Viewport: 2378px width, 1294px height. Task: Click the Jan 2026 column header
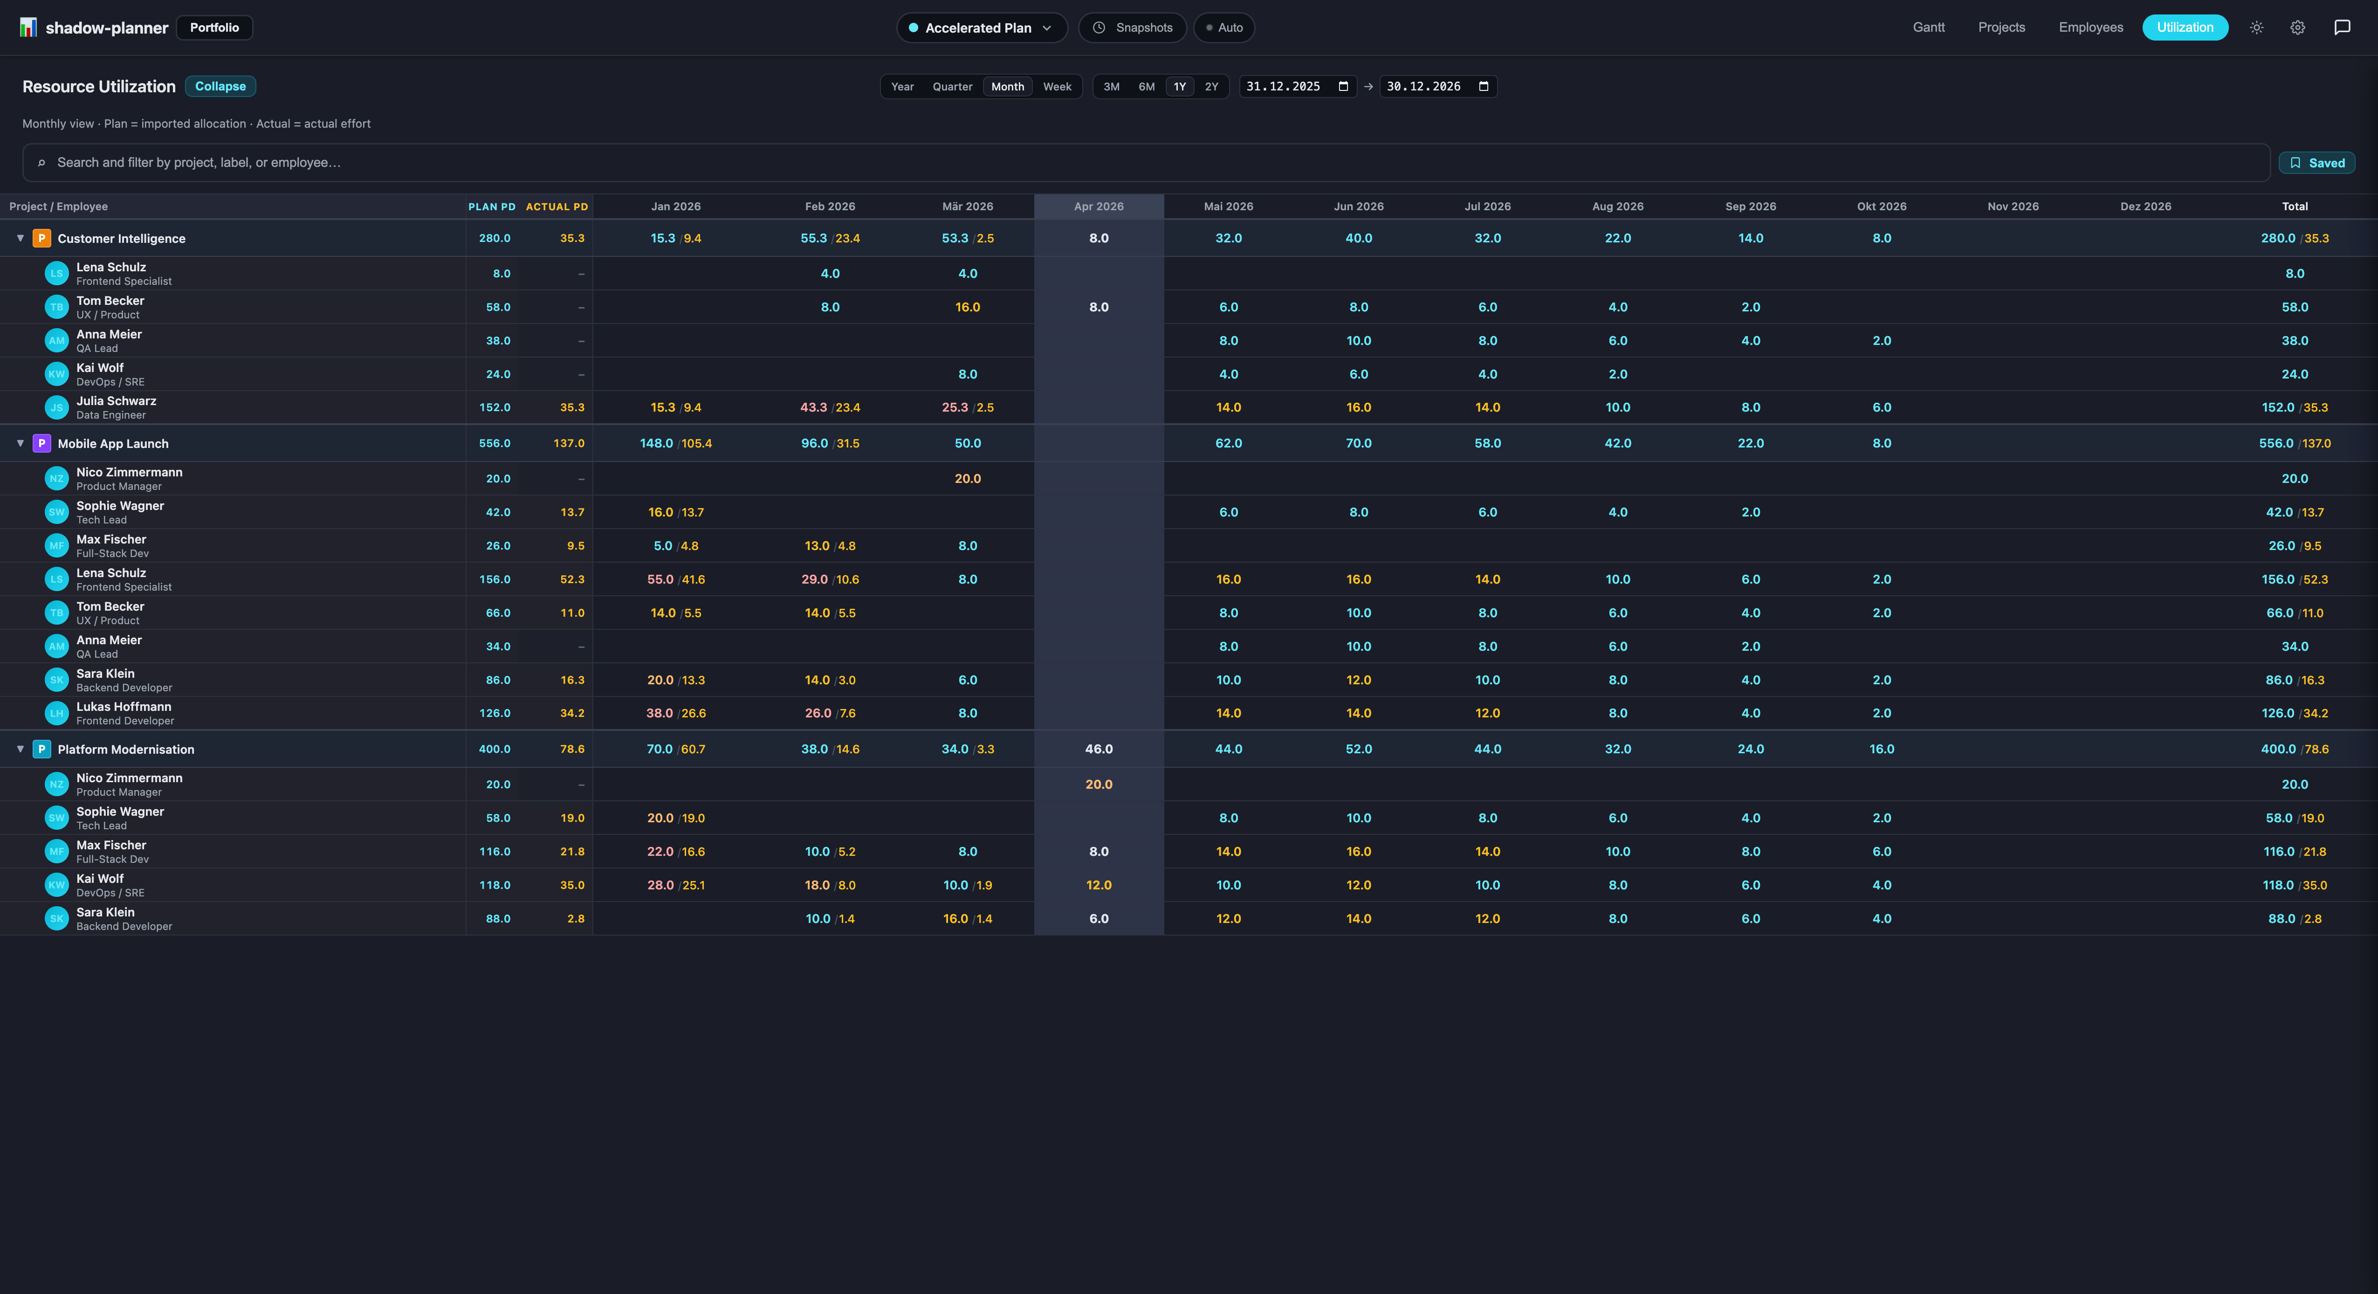676,207
